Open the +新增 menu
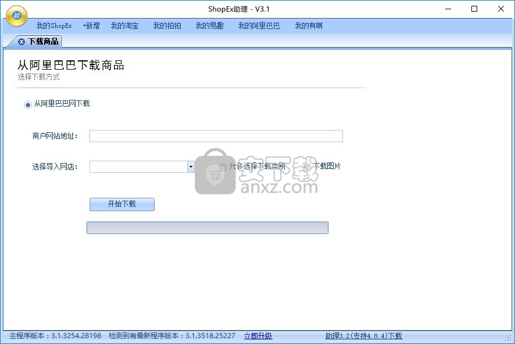 (91, 26)
